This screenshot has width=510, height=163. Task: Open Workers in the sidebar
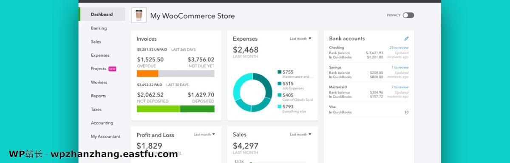99,83
